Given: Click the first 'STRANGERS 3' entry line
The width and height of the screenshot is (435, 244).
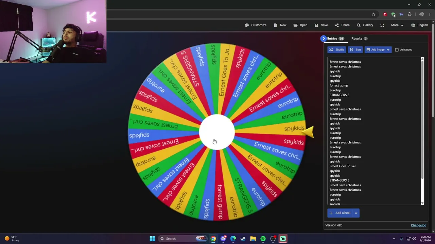Looking at the screenshot, I should pyautogui.click(x=339, y=95).
